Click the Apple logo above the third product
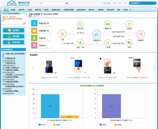 tap(100, 58)
